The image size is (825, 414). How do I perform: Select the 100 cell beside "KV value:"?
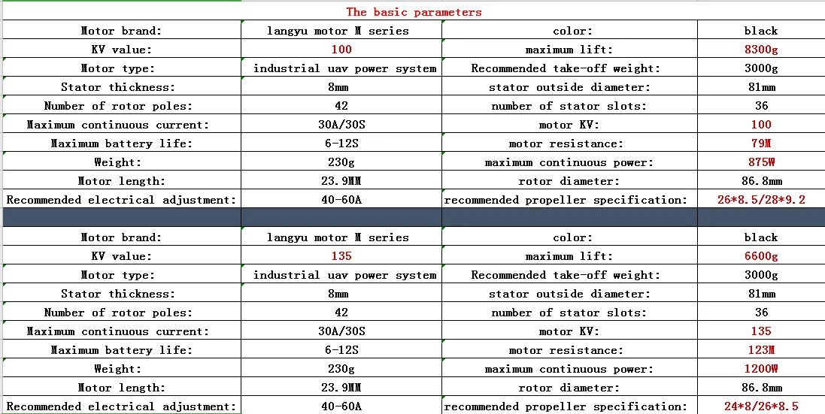pyautogui.click(x=341, y=50)
